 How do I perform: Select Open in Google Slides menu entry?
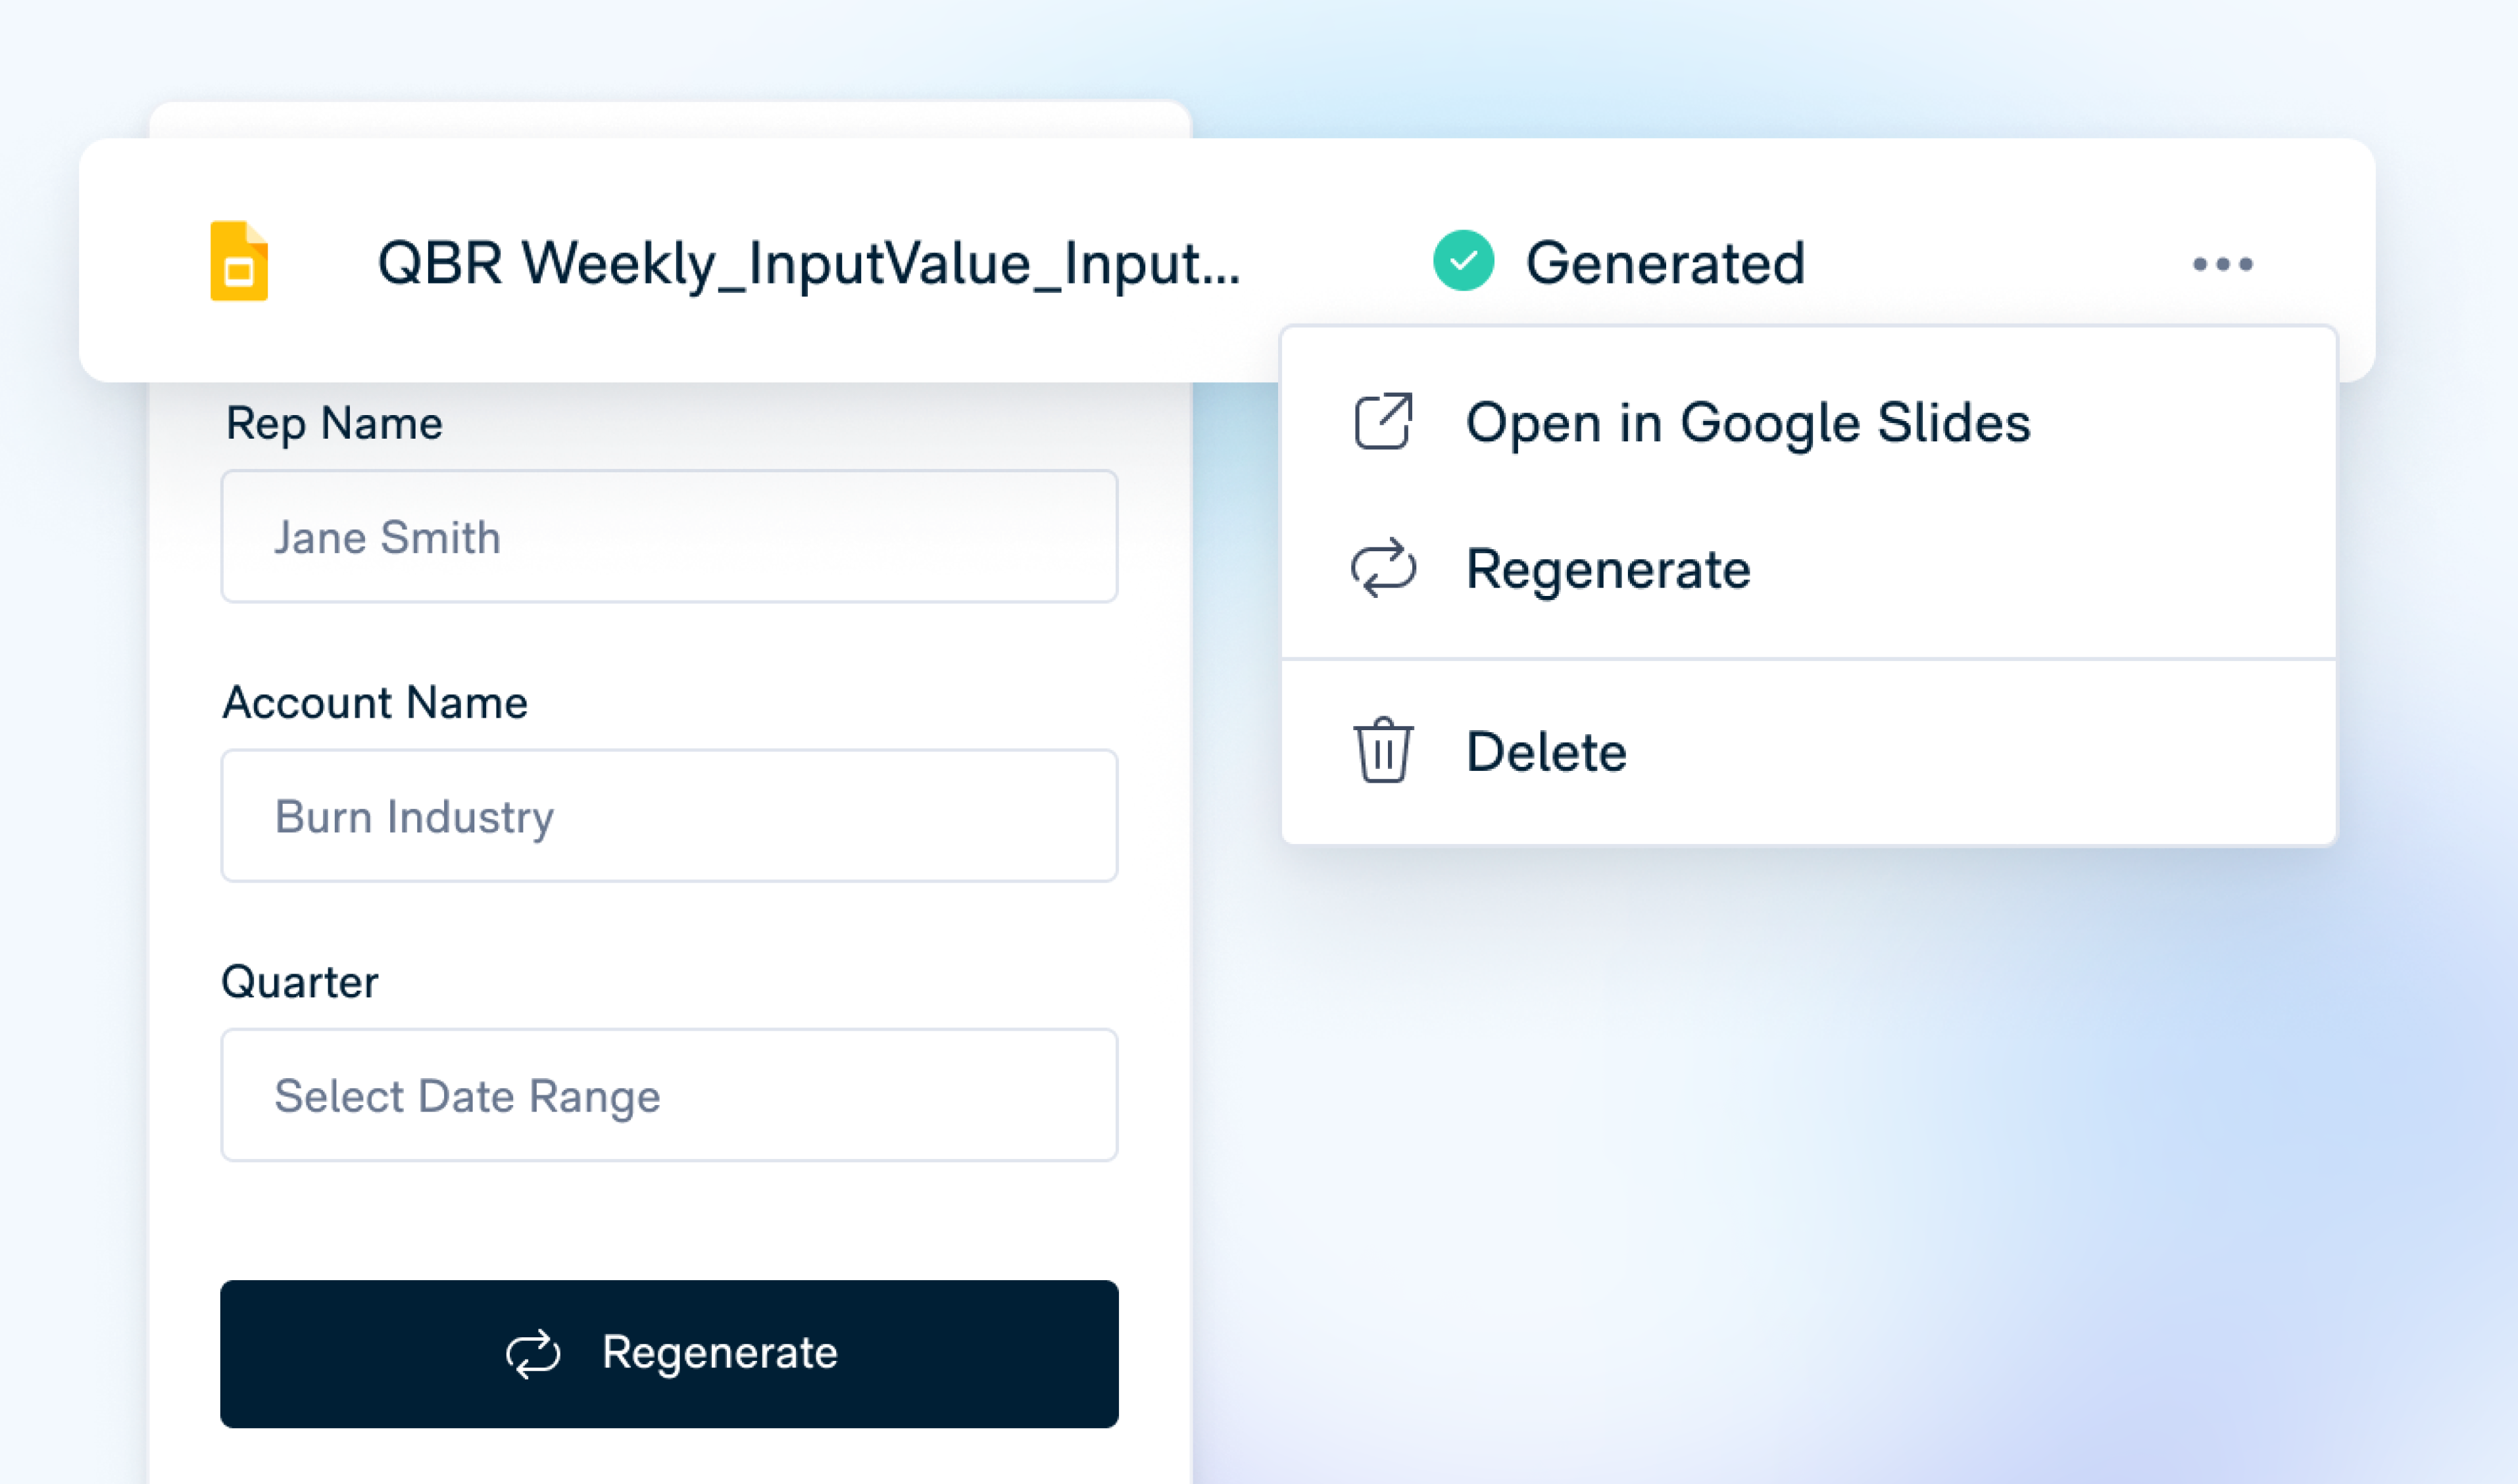[x=1747, y=422]
